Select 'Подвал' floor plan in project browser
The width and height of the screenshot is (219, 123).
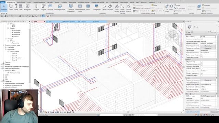pos(14,54)
